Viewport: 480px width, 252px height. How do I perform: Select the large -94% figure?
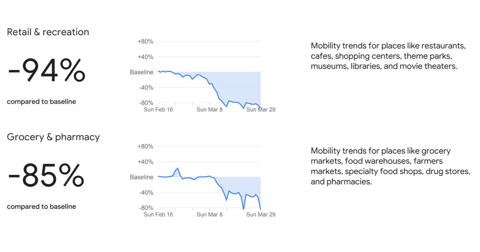[x=46, y=71]
